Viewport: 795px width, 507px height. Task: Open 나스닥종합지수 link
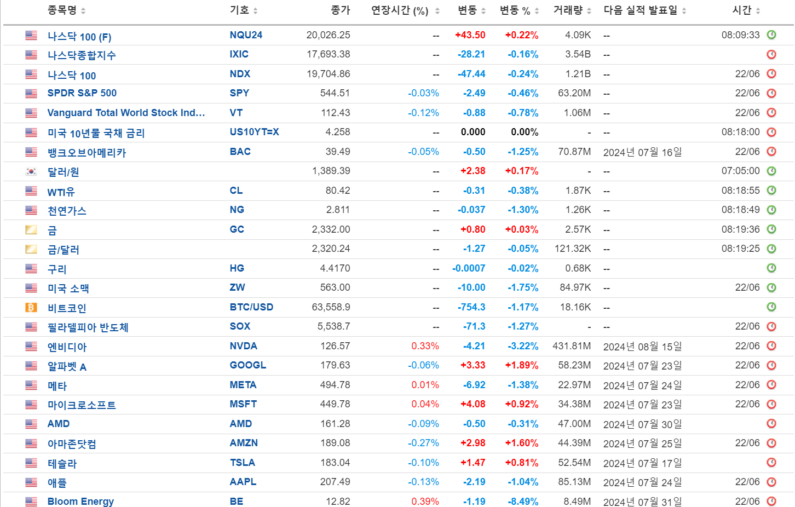(x=82, y=55)
